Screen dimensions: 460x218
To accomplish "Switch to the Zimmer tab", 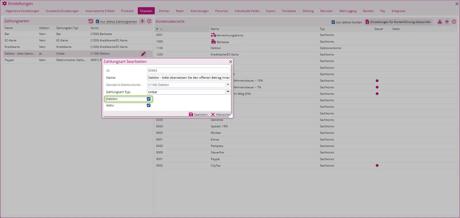I will [164, 11].
